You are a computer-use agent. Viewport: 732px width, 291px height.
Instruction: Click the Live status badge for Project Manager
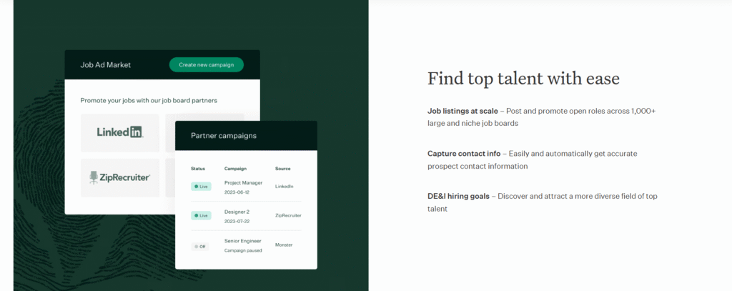click(x=201, y=187)
